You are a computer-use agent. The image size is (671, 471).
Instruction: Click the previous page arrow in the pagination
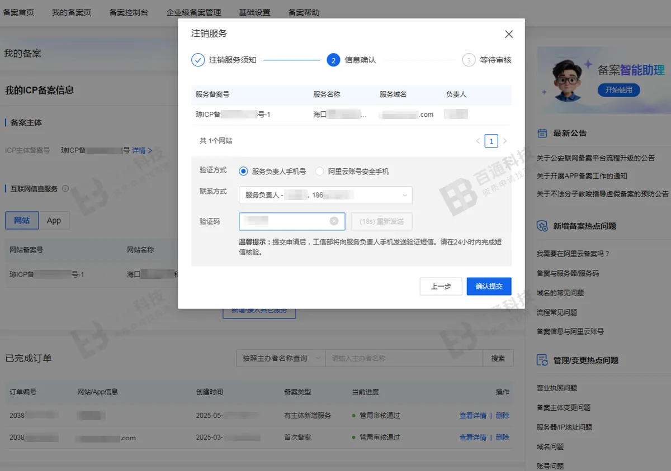[x=478, y=141]
